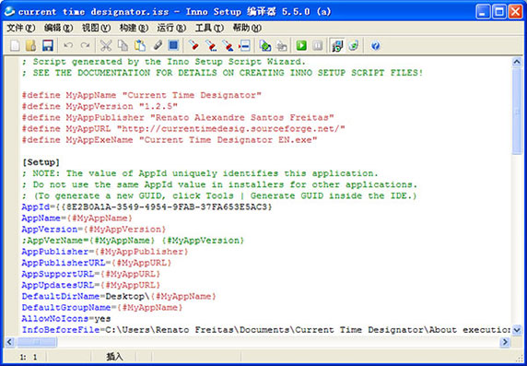This screenshot has width=527, height=366.
Task: Paste from the clipboard icon
Action: tap(140, 45)
